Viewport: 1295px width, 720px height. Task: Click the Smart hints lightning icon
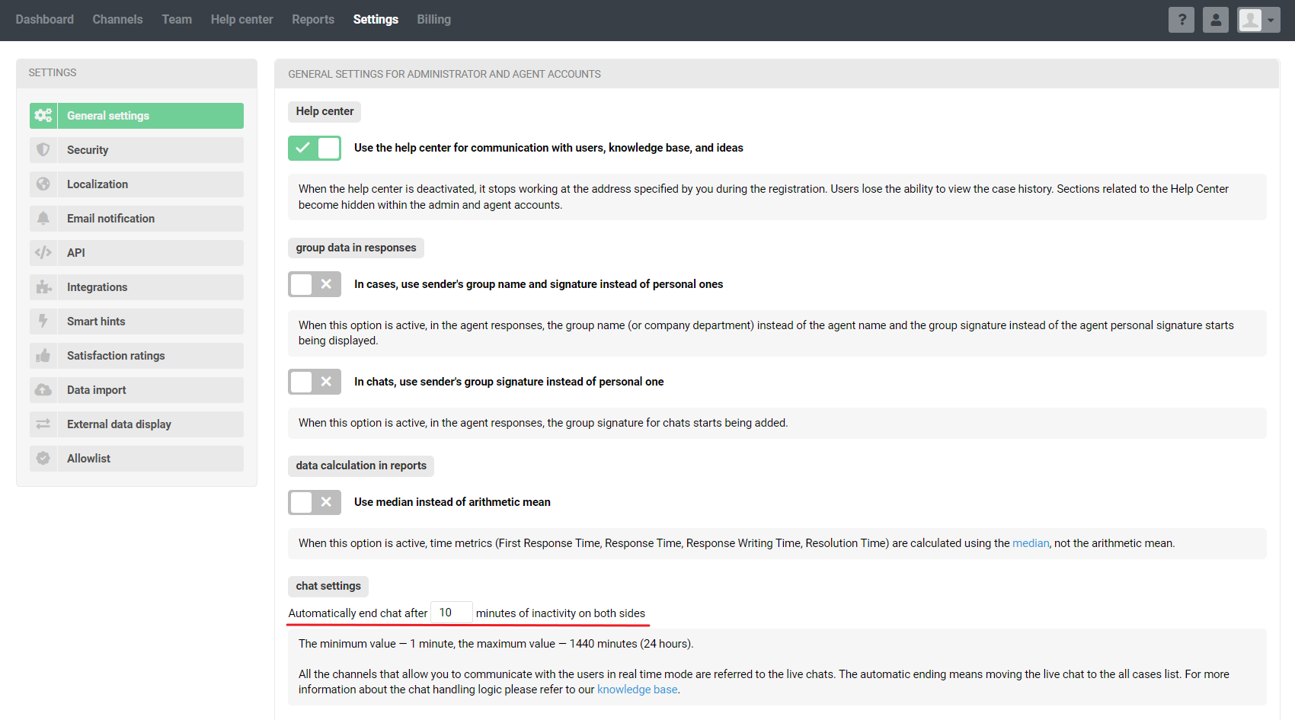click(x=43, y=322)
